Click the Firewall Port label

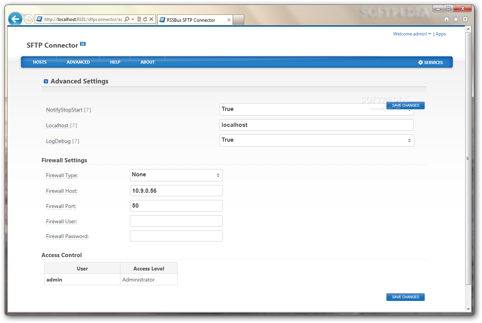coord(61,206)
